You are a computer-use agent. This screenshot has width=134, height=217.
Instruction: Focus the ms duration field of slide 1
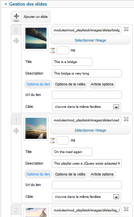(63, 140)
